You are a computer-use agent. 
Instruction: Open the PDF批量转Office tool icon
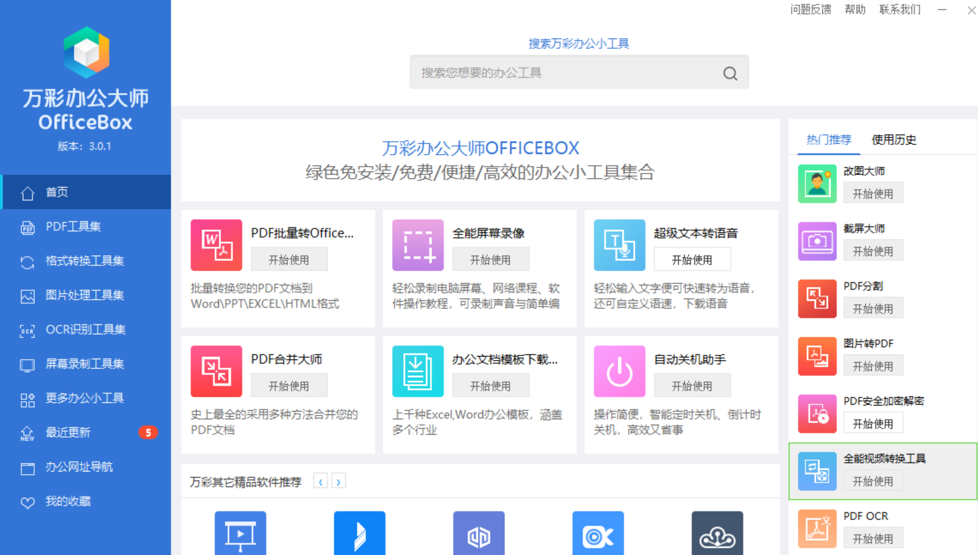point(216,245)
